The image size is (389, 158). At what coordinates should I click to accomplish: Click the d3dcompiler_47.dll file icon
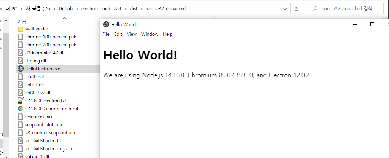coord(21,53)
